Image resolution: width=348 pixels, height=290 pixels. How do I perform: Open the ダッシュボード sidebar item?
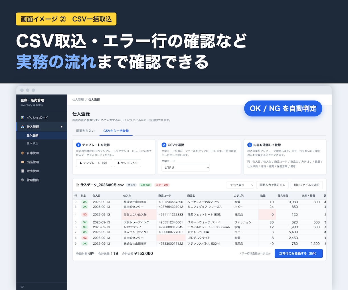pyautogui.click(x=42, y=118)
